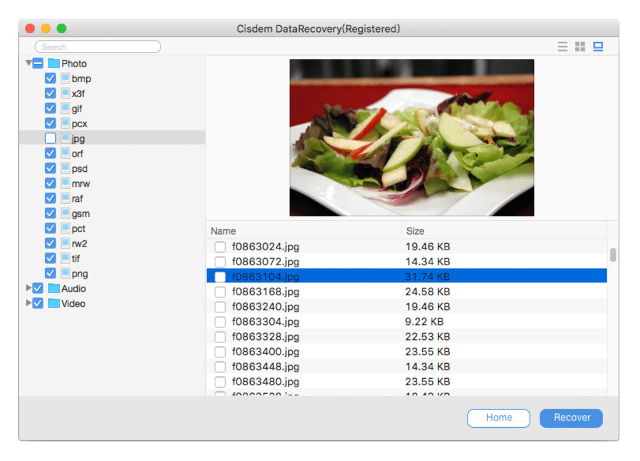Screen dimensions: 640x461
Task: Select the mrw tree item label
Action: [81, 184]
